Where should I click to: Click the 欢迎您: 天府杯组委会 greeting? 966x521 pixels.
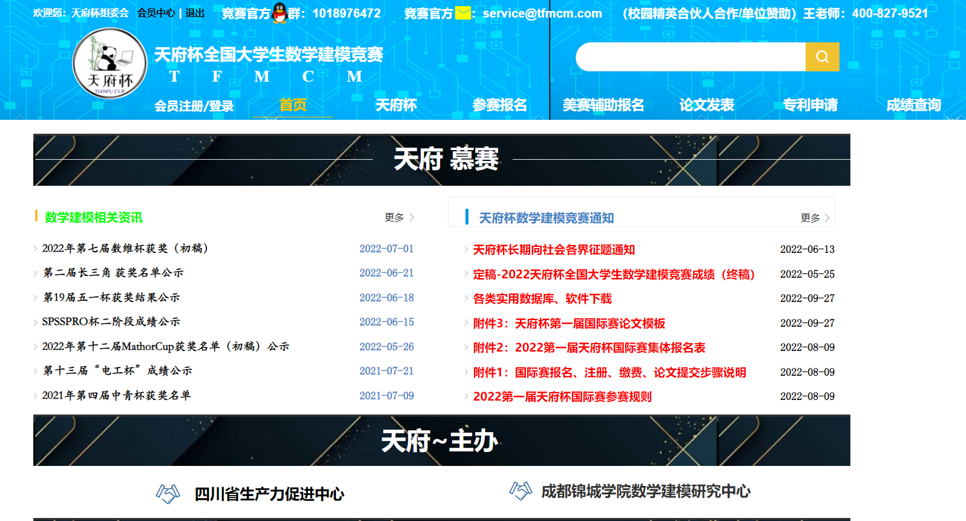tap(81, 13)
